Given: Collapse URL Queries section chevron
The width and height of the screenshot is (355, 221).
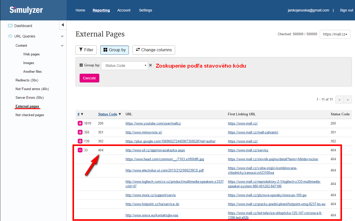Looking at the screenshot, I should (x=62, y=36).
